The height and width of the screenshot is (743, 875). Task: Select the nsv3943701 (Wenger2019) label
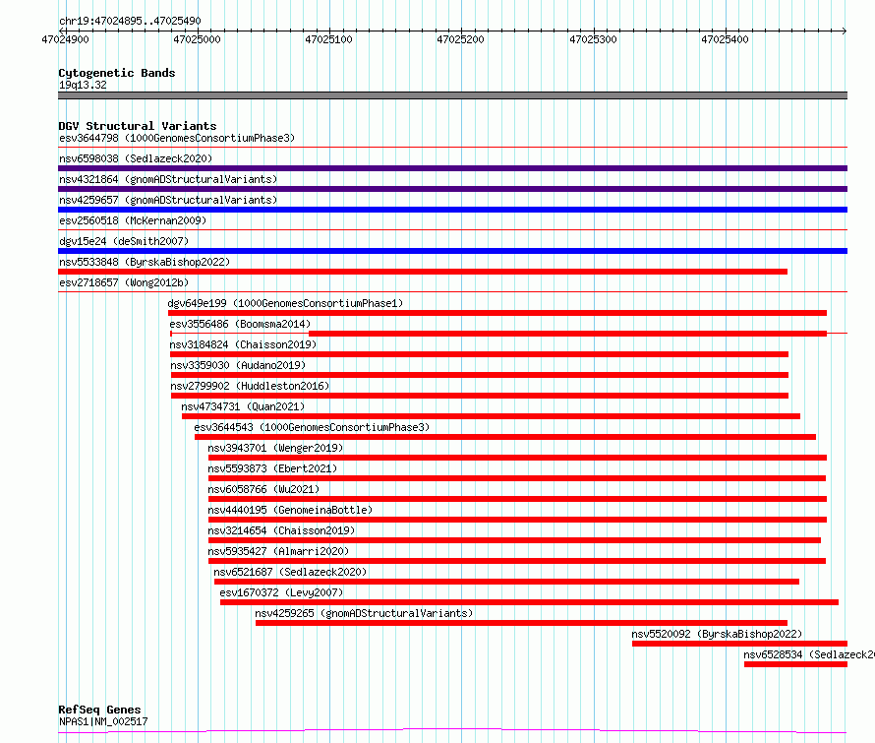(275, 448)
